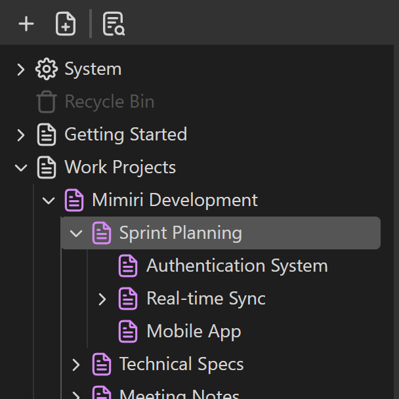
Task: Collapse the Mimiri Development node
Action: click(x=49, y=201)
